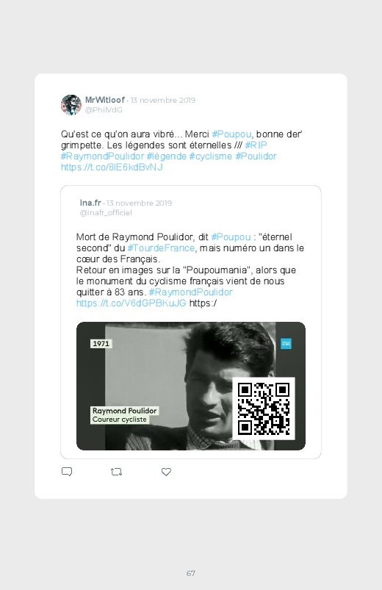Open the Raymond Poulidor 1971 video thumbnail

pyautogui.click(x=191, y=386)
